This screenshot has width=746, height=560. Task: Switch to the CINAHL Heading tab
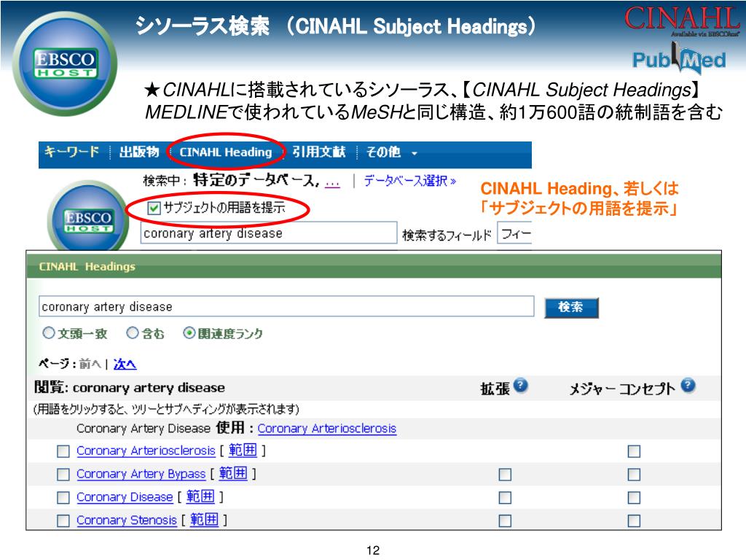226,152
